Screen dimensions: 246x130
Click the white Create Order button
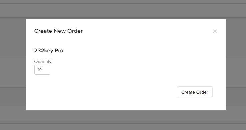click(x=195, y=92)
